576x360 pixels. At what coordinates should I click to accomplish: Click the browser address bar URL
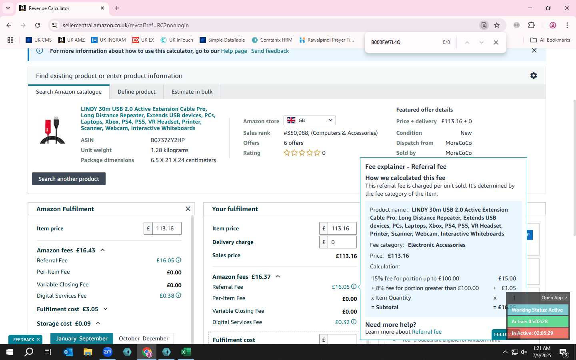[x=126, y=25]
